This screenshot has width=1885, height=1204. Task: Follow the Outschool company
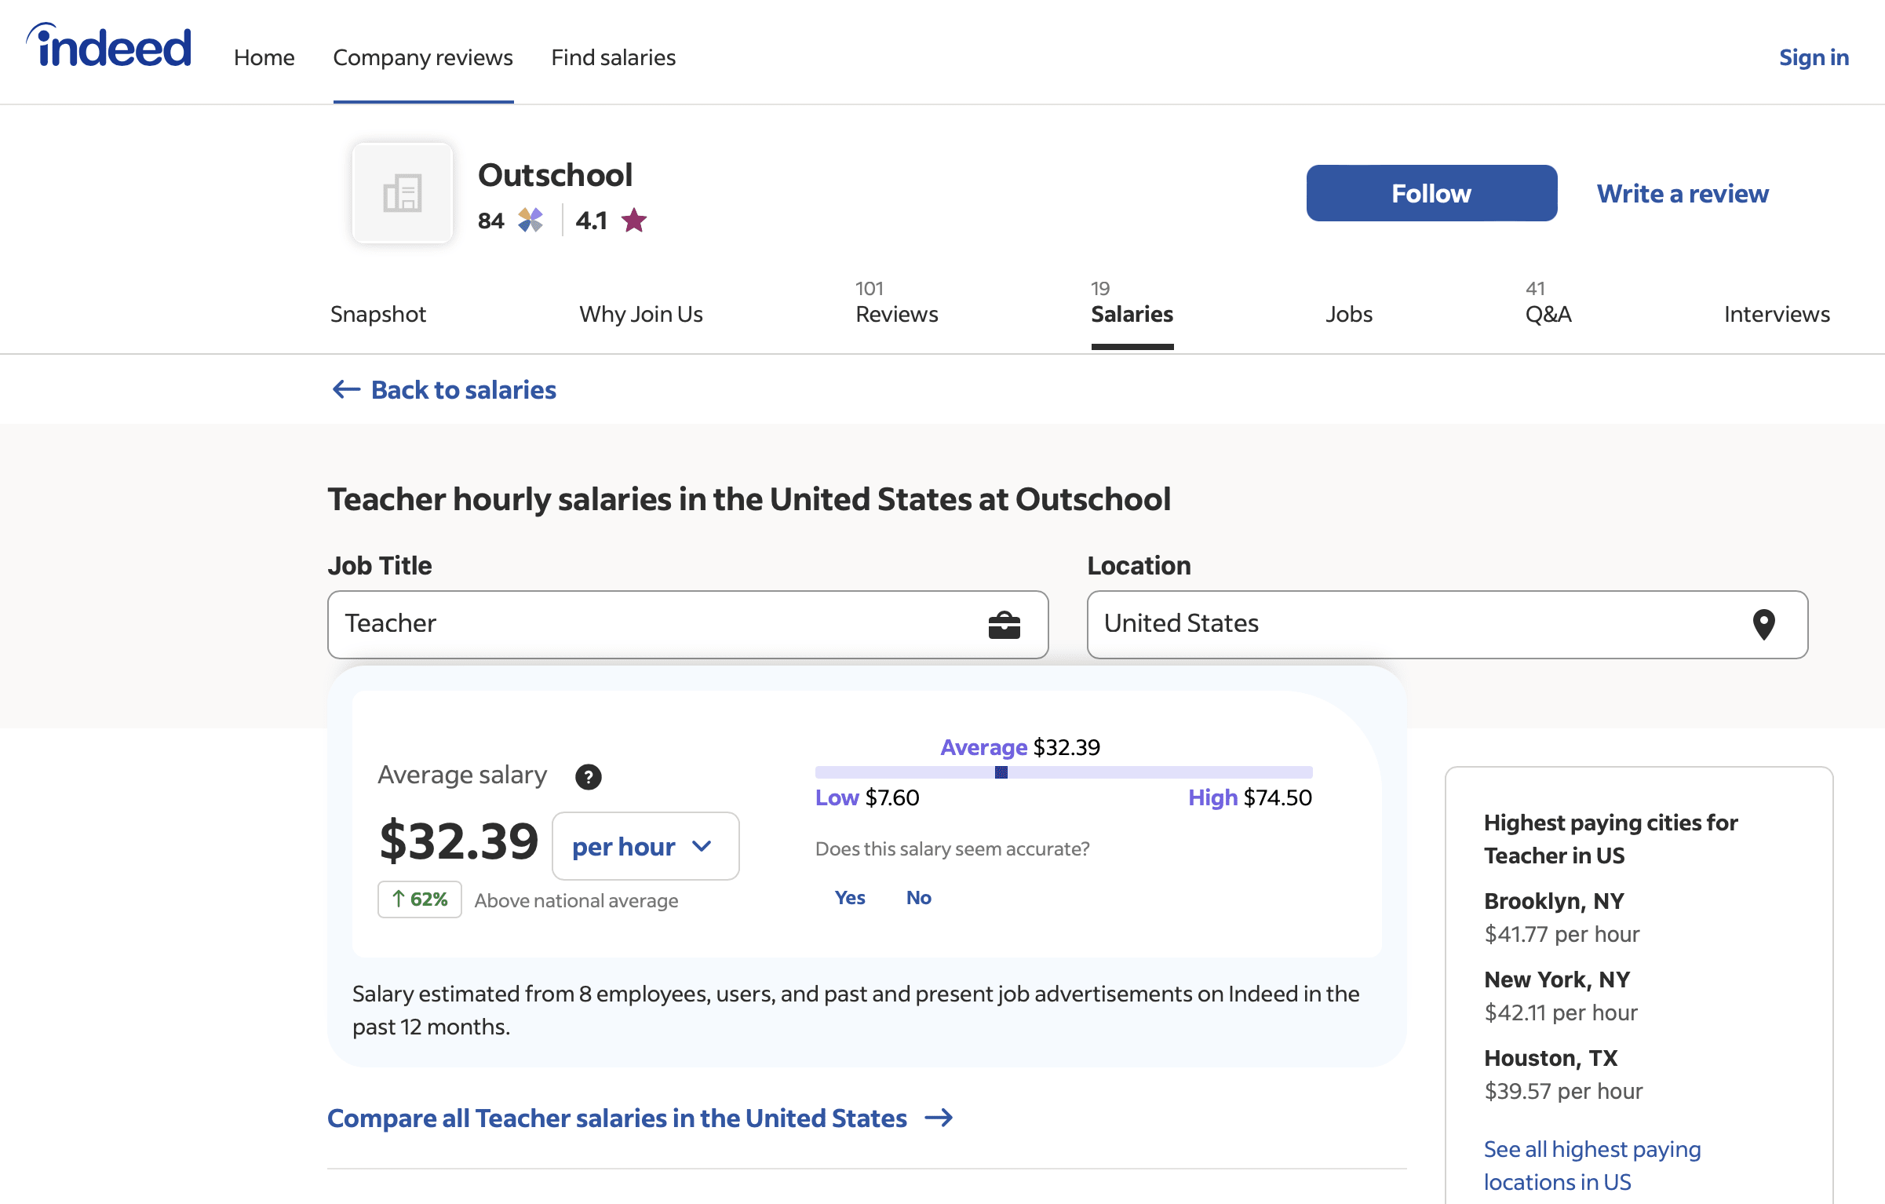pos(1431,193)
